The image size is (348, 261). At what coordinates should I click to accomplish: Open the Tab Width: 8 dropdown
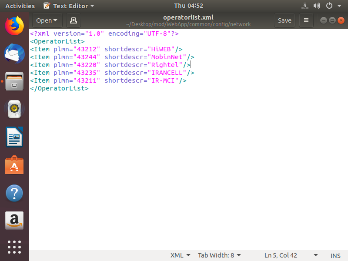point(219,255)
